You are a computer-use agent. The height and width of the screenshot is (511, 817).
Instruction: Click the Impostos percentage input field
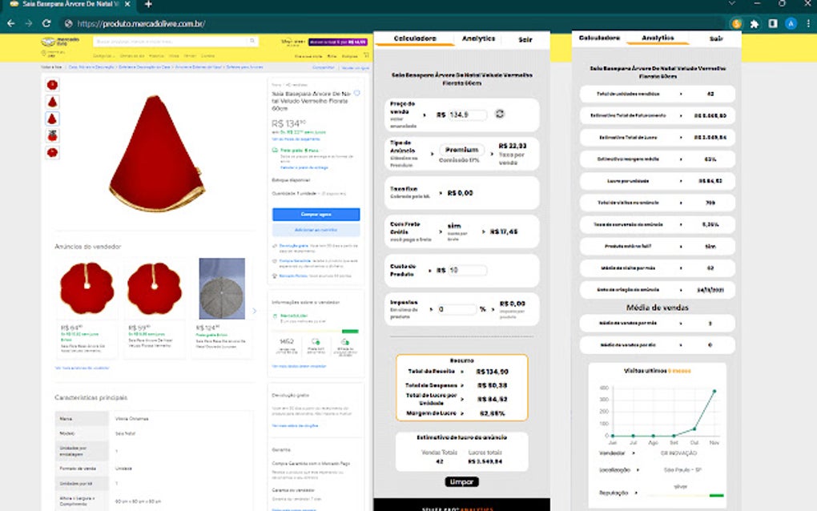pos(457,309)
